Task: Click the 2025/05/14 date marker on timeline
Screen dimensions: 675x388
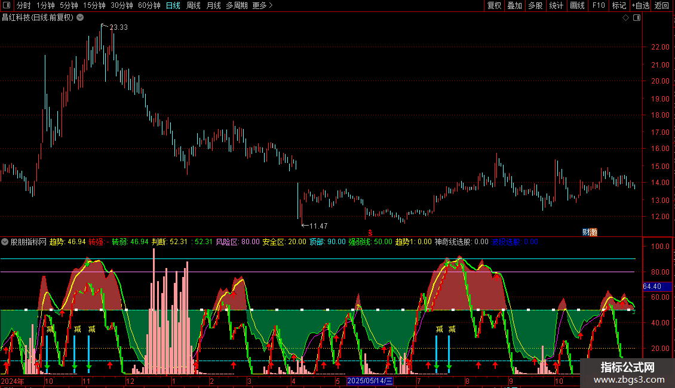Action: point(370,380)
